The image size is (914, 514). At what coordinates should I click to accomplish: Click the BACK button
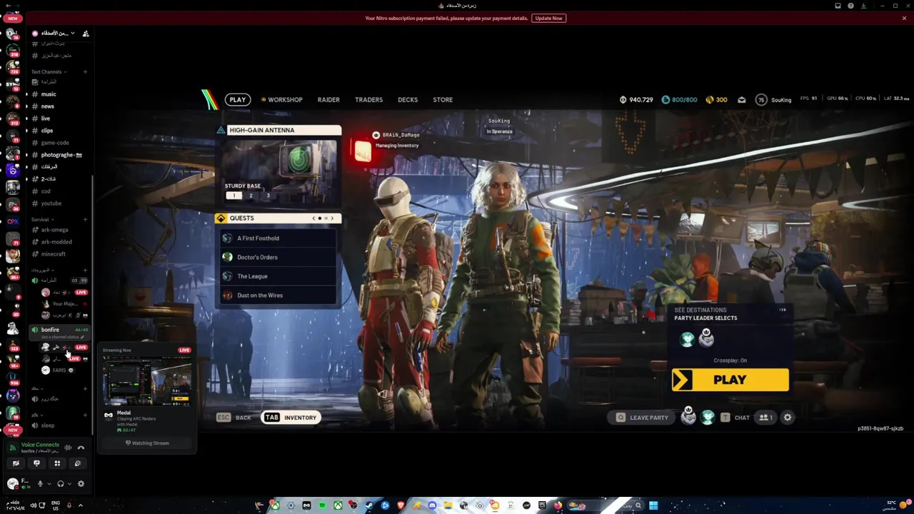coord(234,418)
